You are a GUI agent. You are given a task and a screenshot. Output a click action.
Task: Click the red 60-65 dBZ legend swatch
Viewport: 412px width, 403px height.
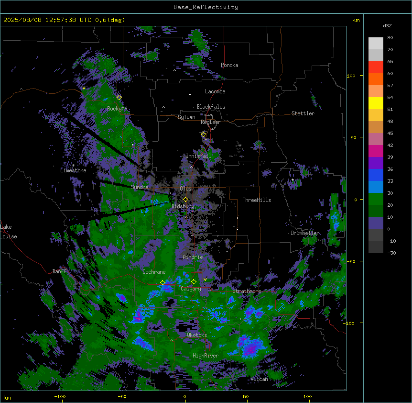[376, 67]
